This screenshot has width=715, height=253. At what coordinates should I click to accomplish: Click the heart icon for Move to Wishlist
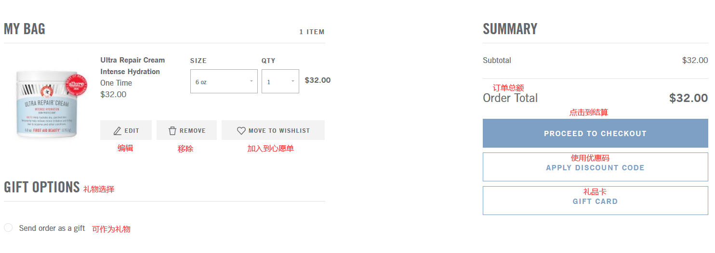pyautogui.click(x=241, y=131)
